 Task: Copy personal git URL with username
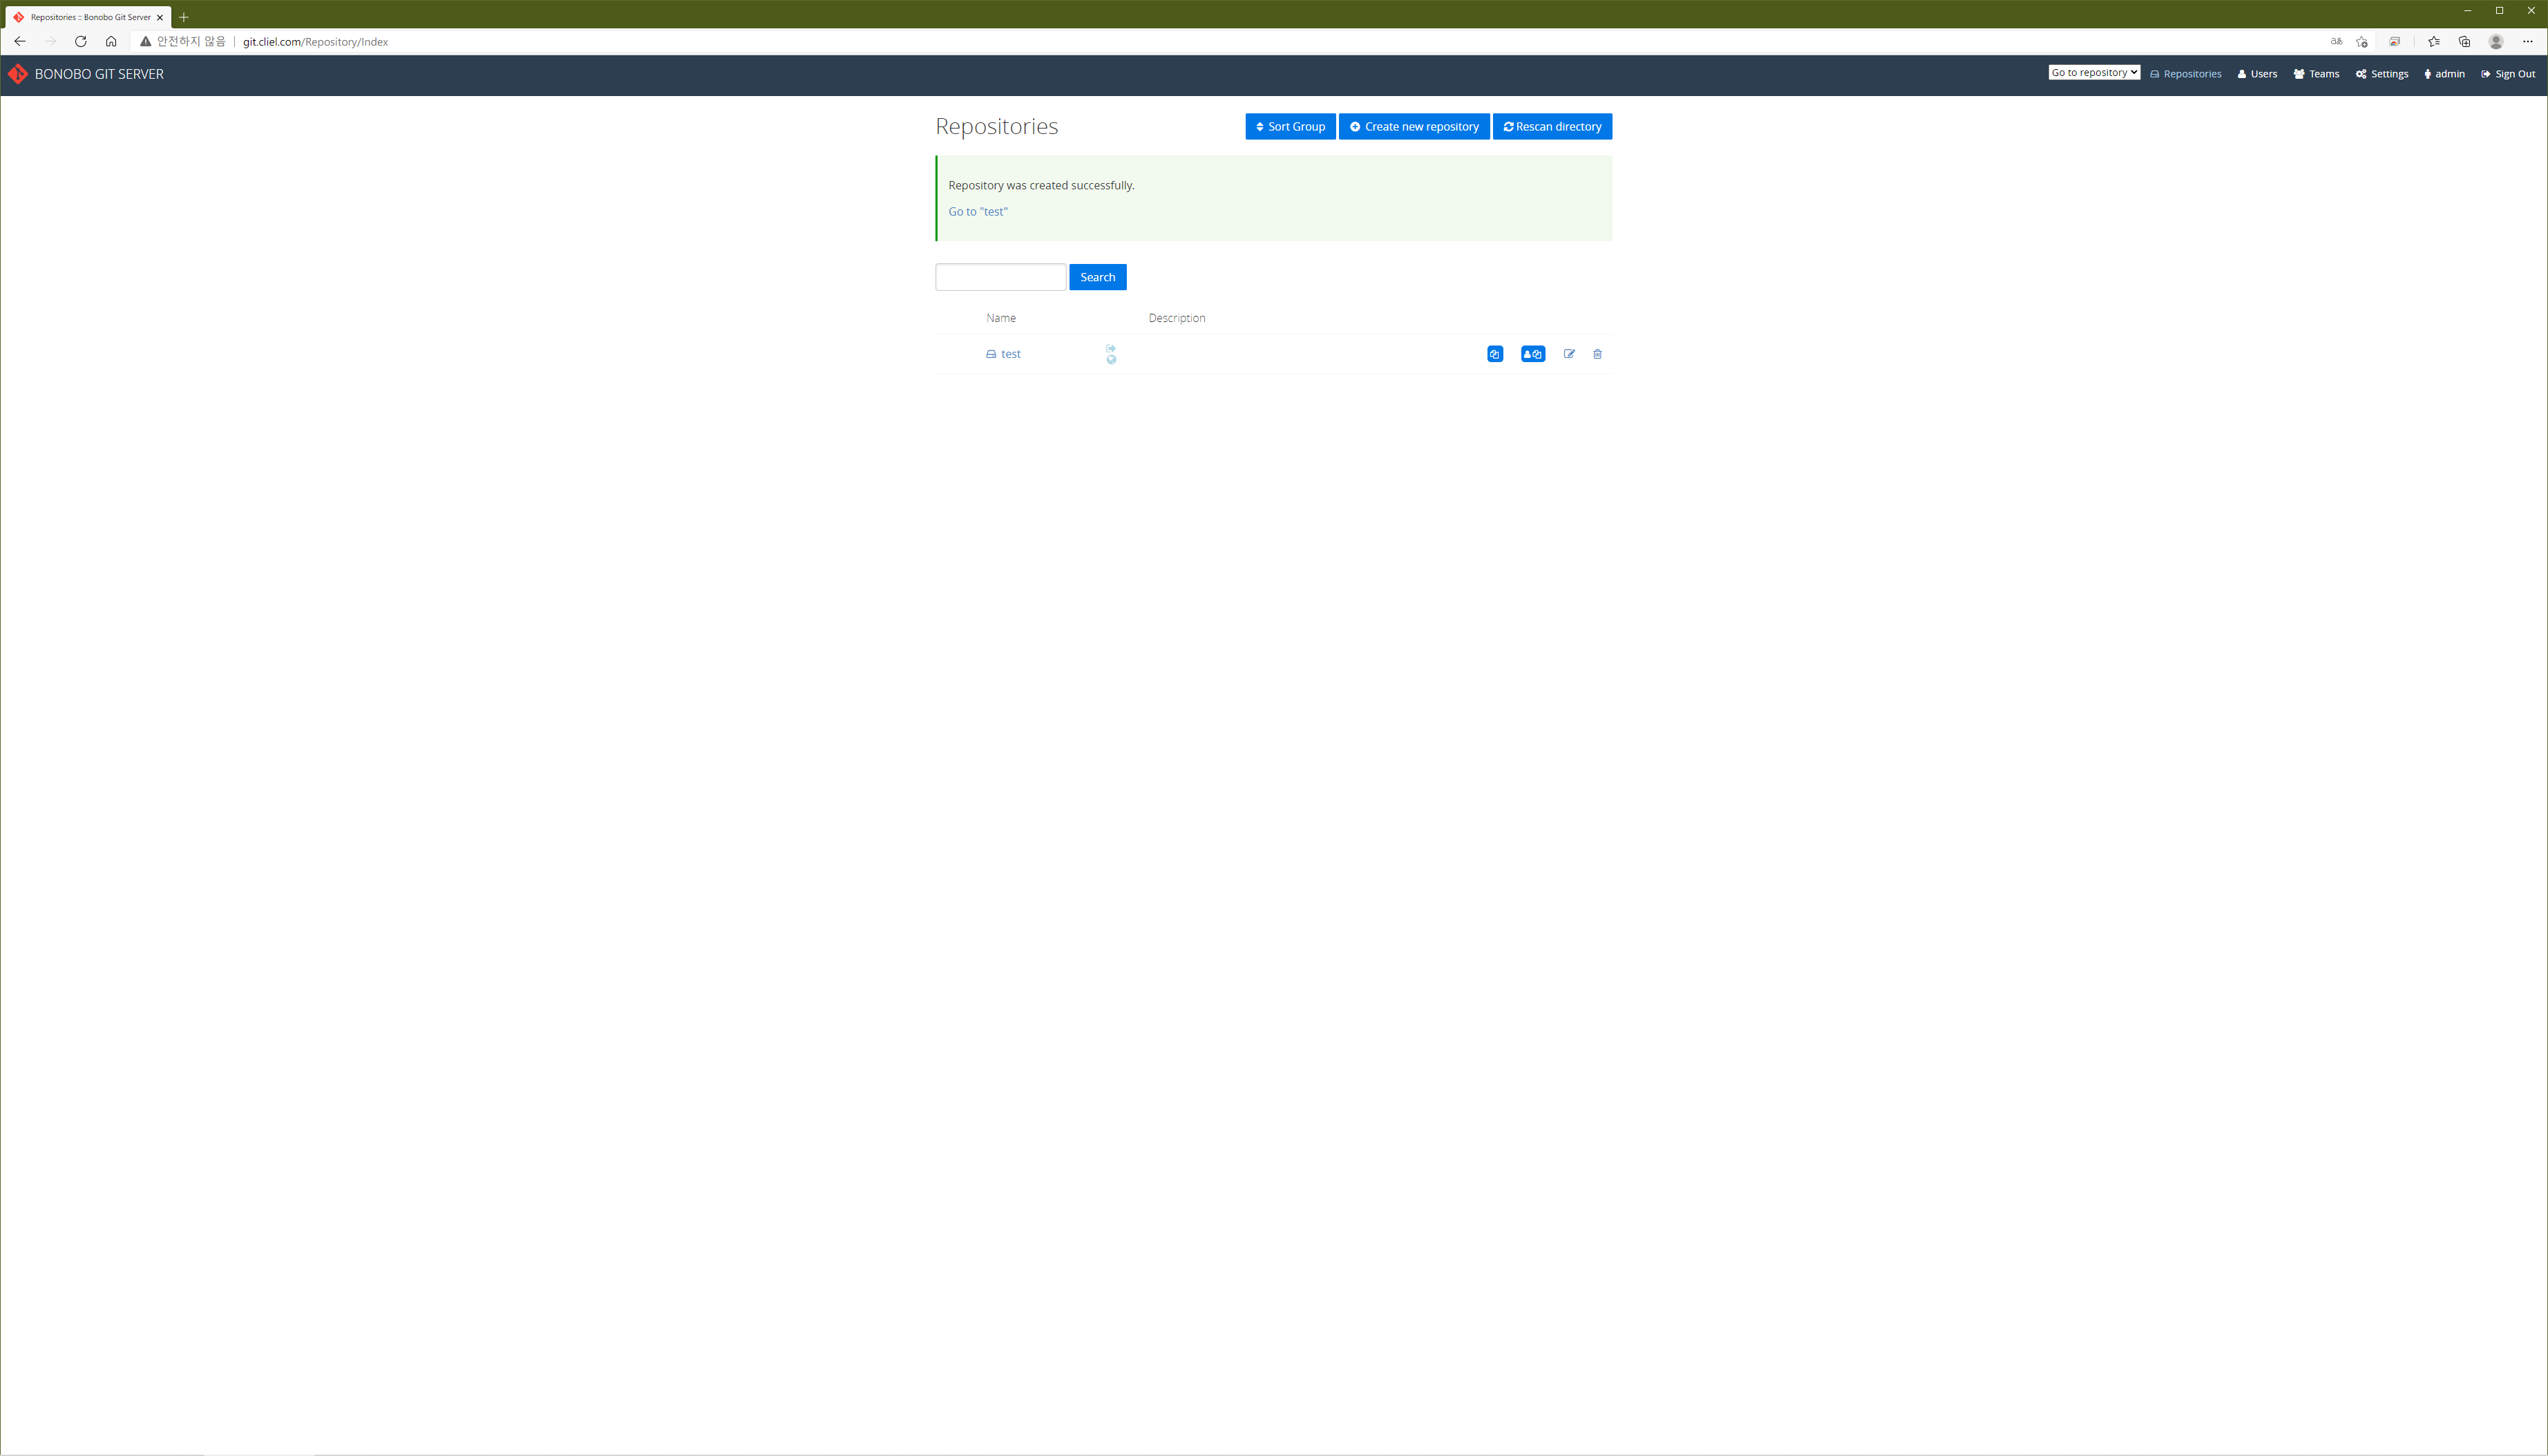tap(1532, 354)
